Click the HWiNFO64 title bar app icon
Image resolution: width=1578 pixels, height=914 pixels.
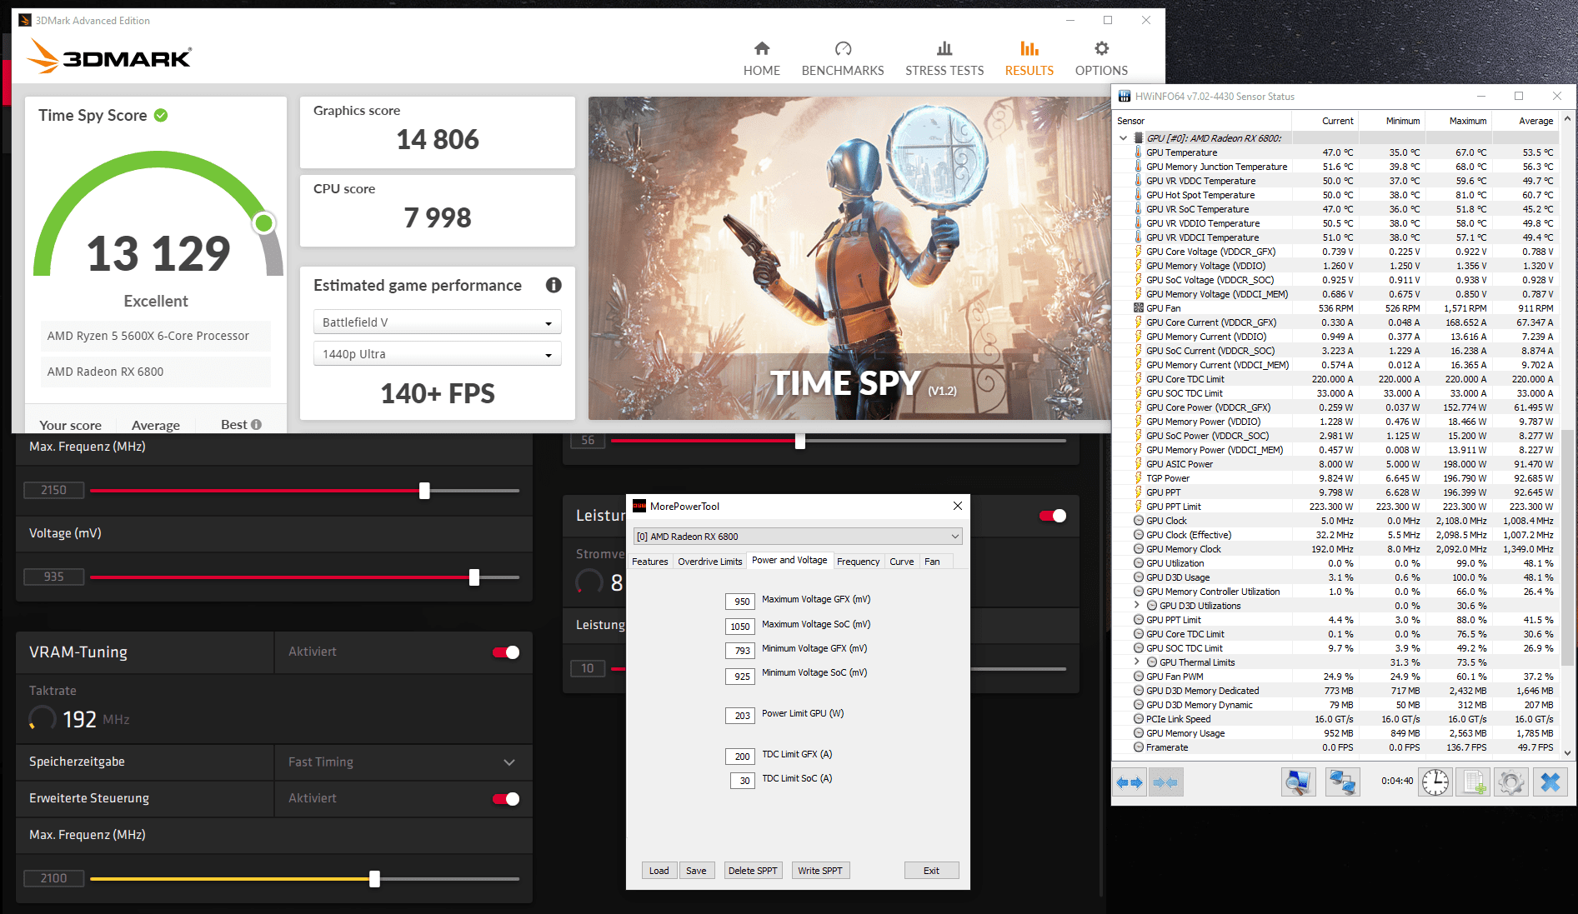pyautogui.click(x=1125, y=97)
